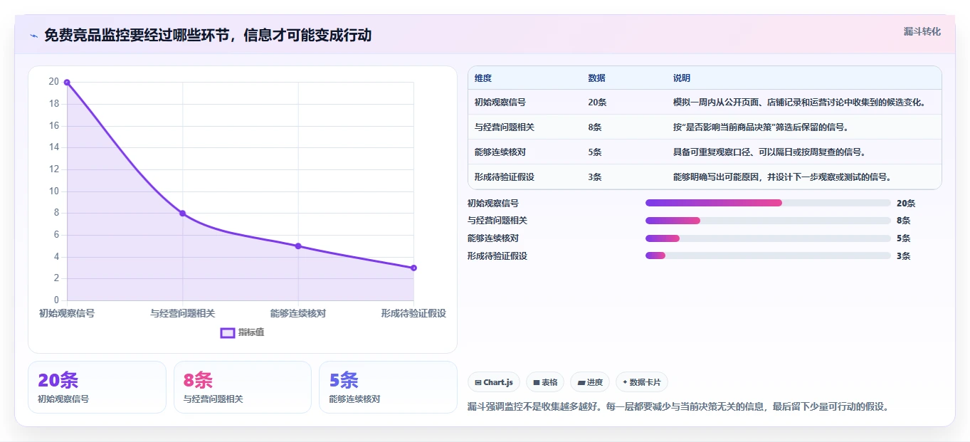The width and height of the screenshot is (970, 442).
Task: Click the table data cell 8条
Action: pyautogui.click(x=595, y=127)
